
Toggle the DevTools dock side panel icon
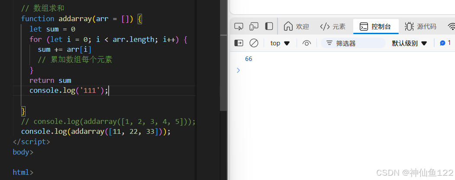(x=269, y=26)
